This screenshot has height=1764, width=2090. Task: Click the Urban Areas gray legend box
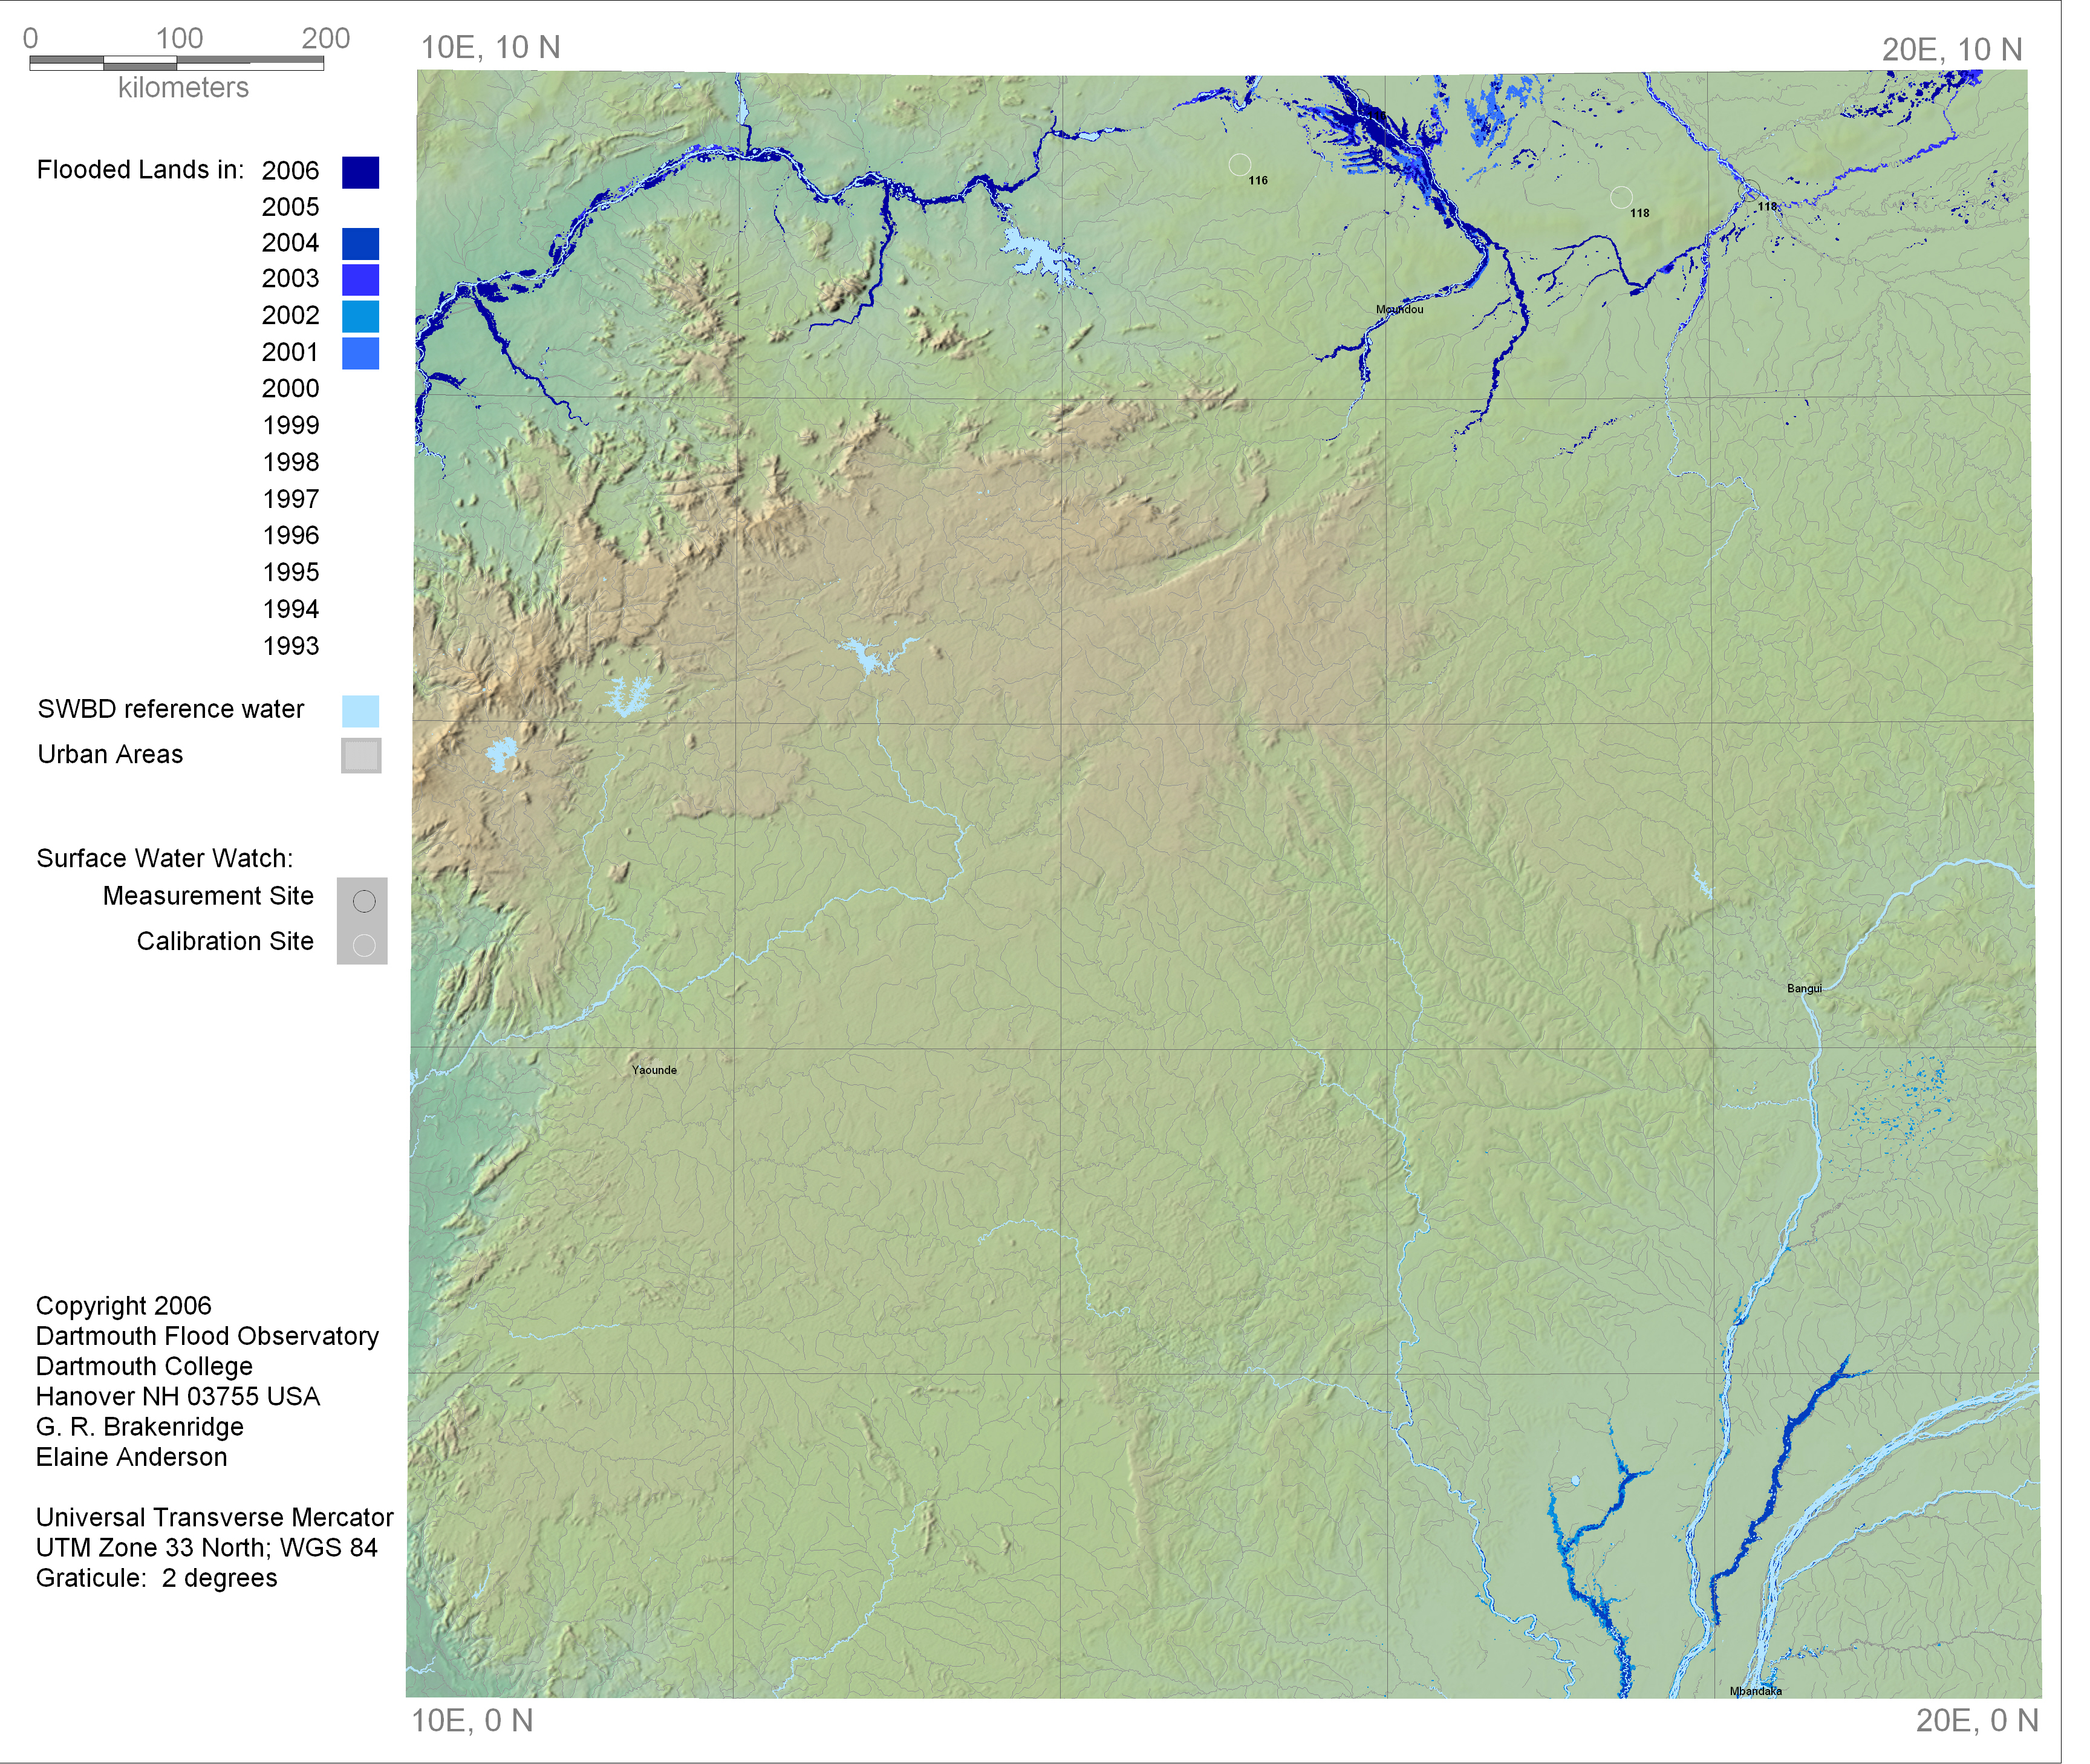361,755
